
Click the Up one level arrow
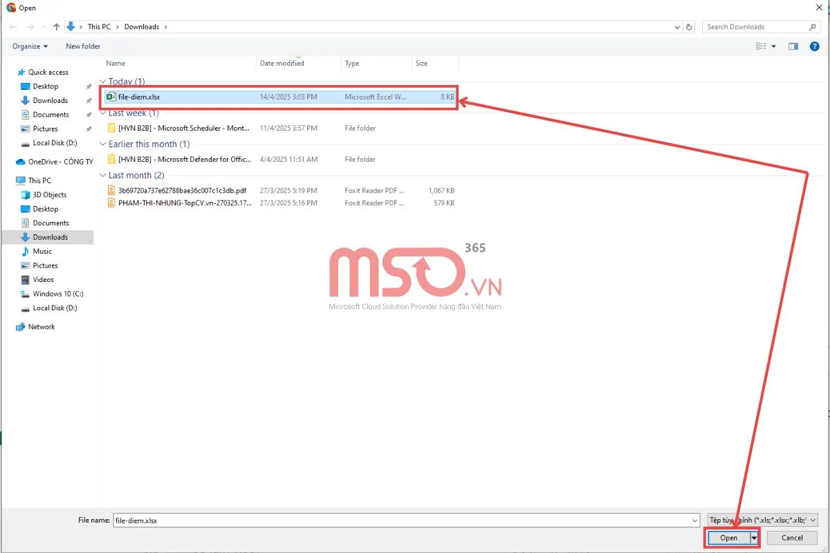tap(56, 27)
